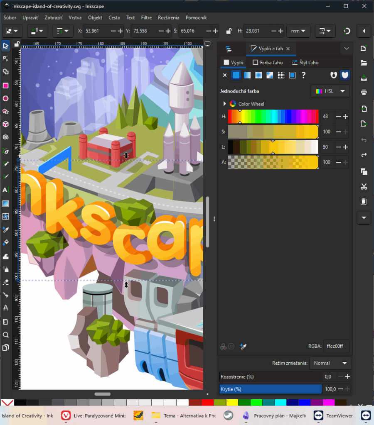Open the Filtre menu
This screenshot has height=425, width=374.
(146, 17)
